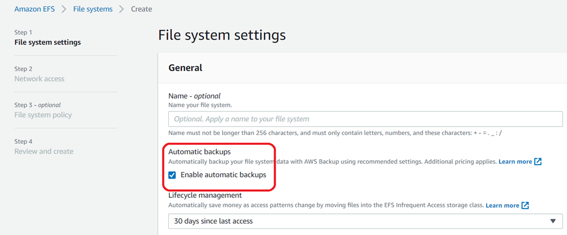Click the Create breadcrumb item
The image size is (567, 235).
pyautogui.click(x=141, y=9)
